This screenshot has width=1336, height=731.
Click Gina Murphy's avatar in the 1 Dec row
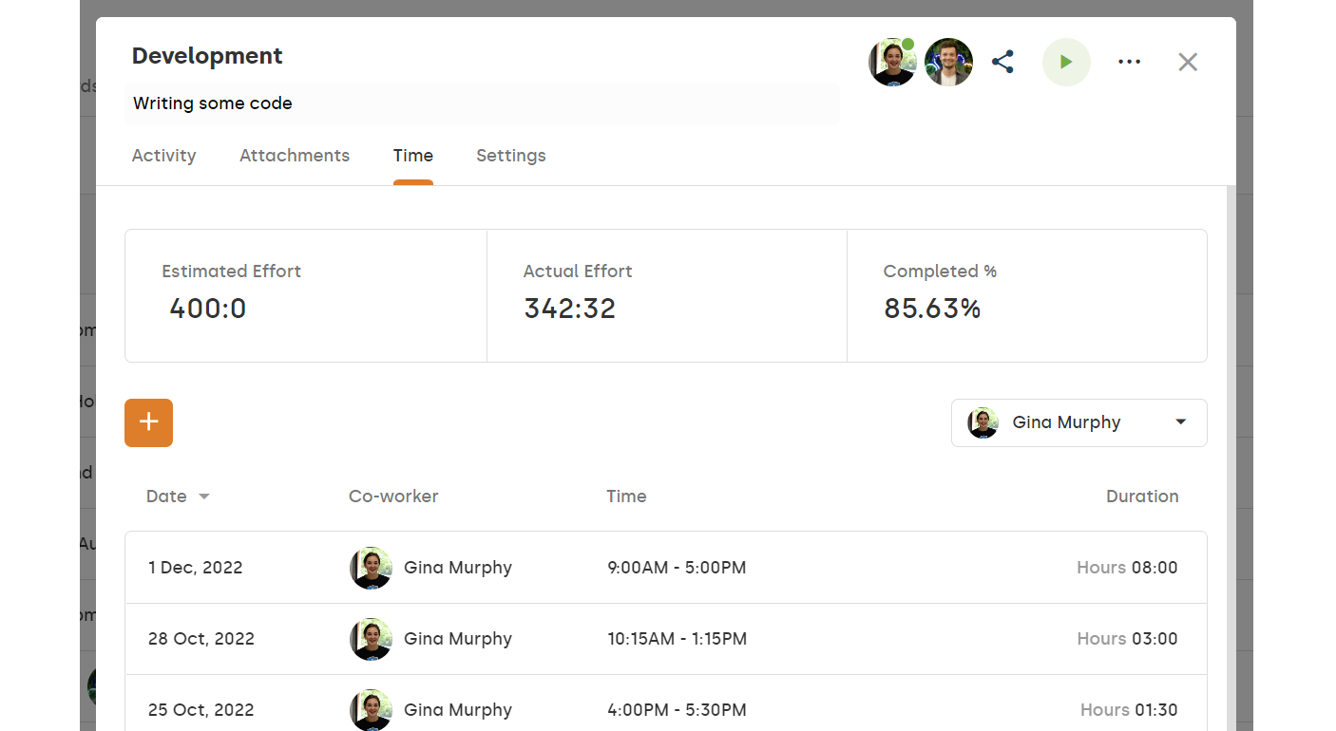(x=371, y=568)
